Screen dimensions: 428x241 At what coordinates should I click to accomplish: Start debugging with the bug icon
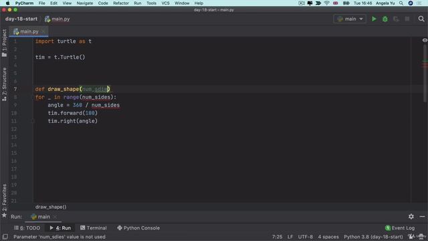[x=385, y=19]
